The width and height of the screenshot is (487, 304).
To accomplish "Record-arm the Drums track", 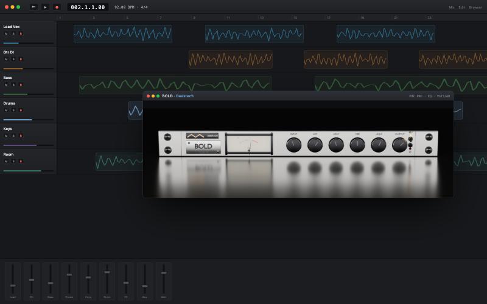I will pos(21,110).
